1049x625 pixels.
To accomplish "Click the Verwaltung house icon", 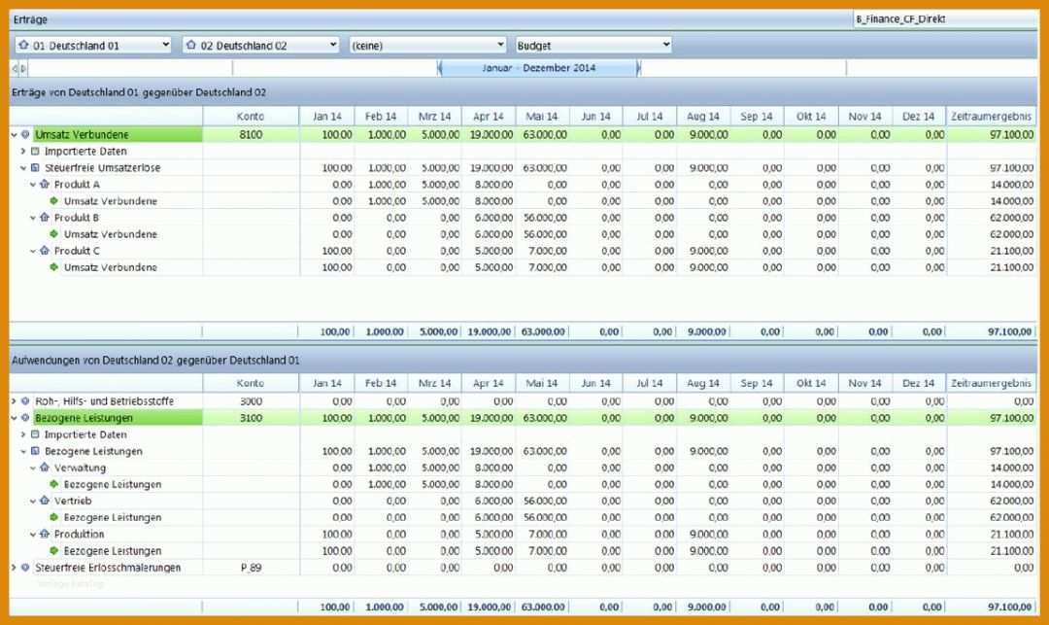I will click(45, 468).
